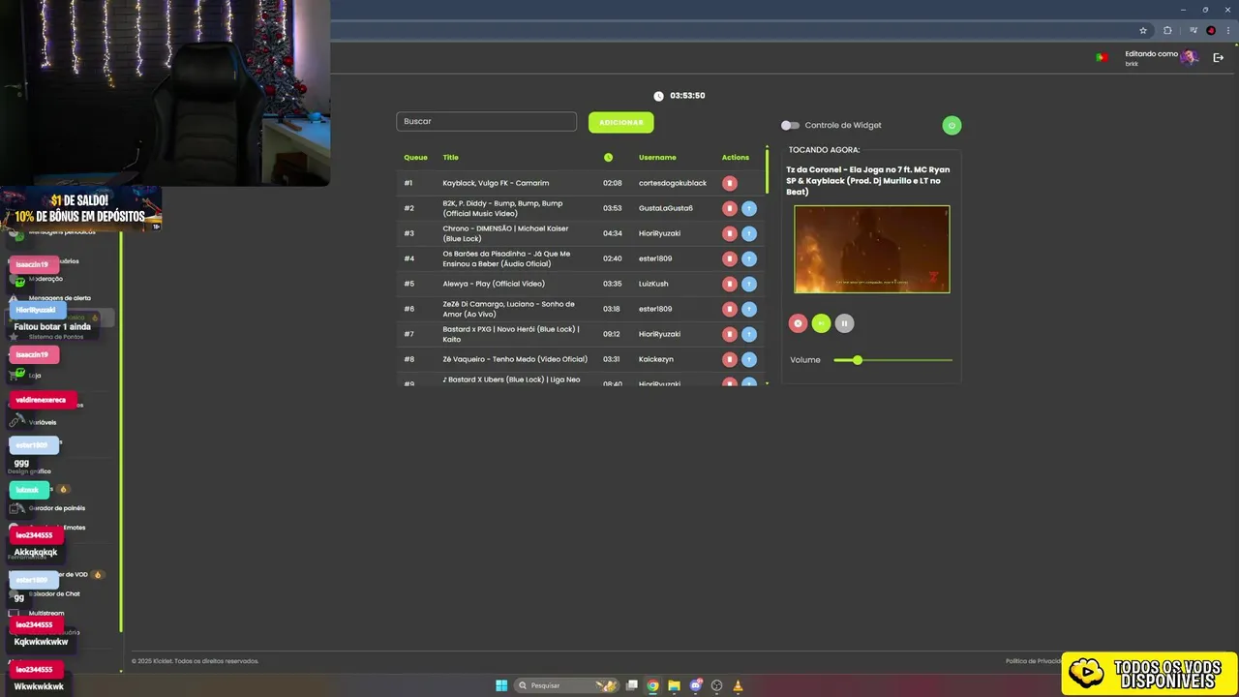1239x697 pixels.
Task: Skip to the next song
Action: tap(821, 323)
